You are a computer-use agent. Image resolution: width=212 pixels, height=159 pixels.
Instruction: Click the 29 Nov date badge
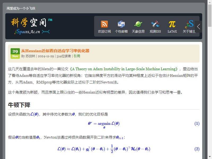coord(15,54)
